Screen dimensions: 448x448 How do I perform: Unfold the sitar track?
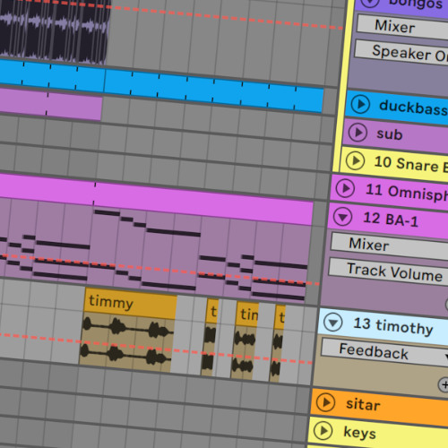click(326, 402)
